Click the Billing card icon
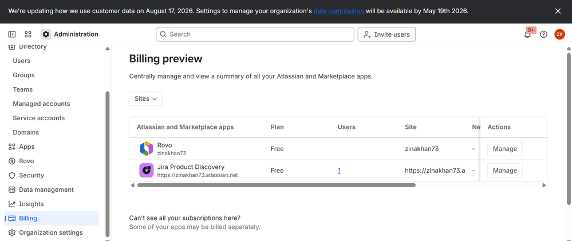Image resolution: width=572 pixels, height=241 pixels. tap(12, 219)
